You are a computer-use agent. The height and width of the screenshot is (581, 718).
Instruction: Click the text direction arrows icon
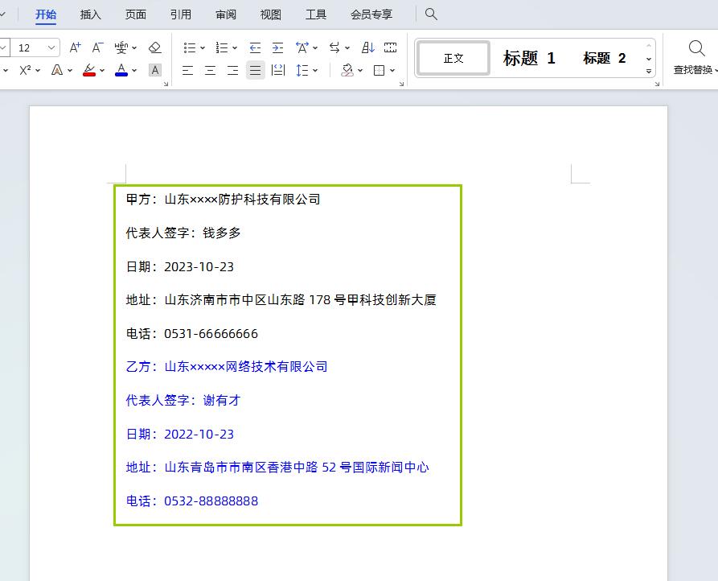[334, 47]
